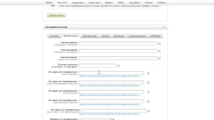Open the Подписчики dropdown menu
This screenshot has width=214, height=120.
78,3
